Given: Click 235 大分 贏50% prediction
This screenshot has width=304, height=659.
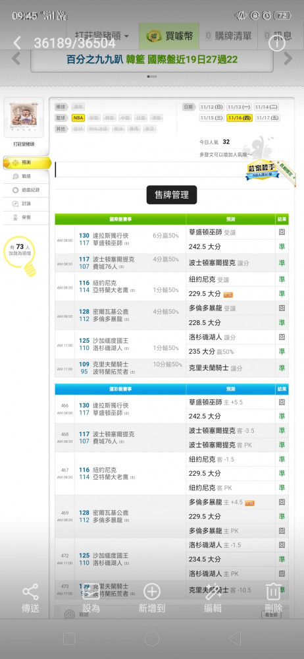Looking at the screenshot, I should (211, 351).
